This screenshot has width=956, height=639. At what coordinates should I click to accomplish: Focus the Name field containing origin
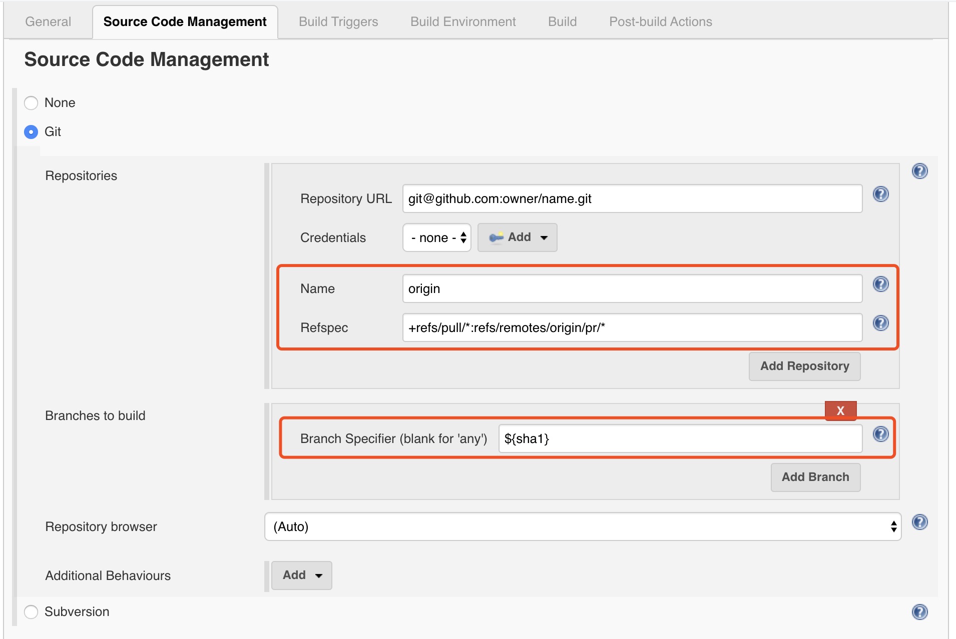tap(632, 288)
